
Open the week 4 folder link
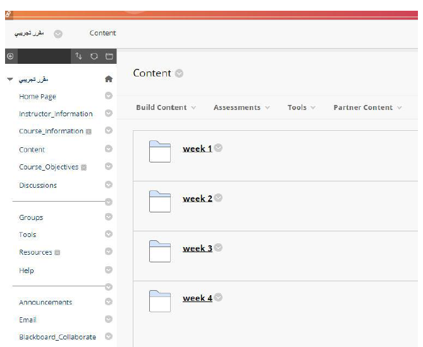point(197,298)
